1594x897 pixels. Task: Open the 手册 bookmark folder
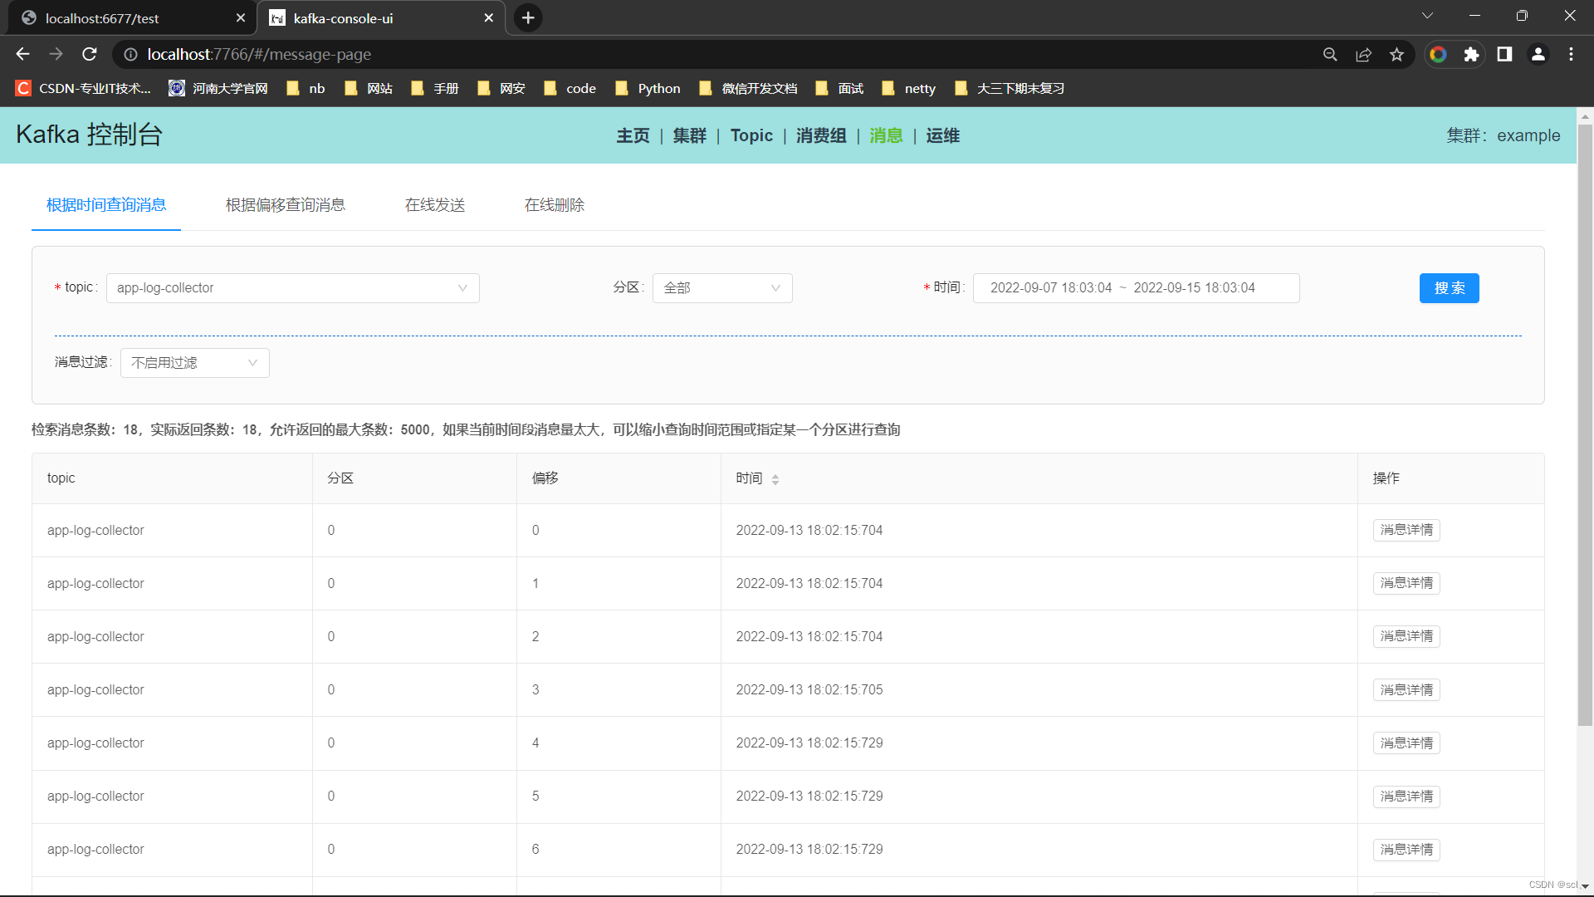coord(435,88)
